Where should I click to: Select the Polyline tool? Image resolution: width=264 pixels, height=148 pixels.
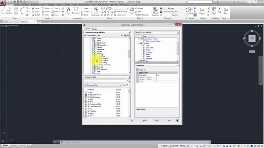pos(9,11)
